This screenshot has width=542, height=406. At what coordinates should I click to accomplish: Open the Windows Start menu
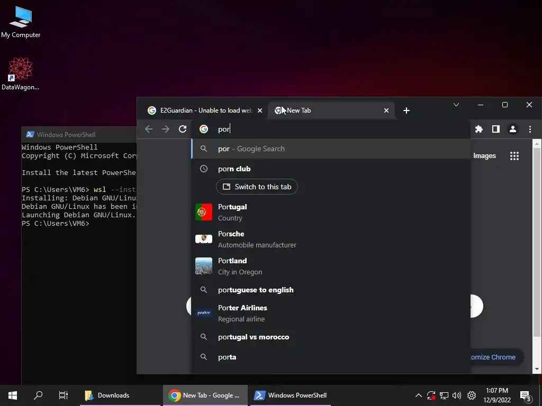pos(13,395)
